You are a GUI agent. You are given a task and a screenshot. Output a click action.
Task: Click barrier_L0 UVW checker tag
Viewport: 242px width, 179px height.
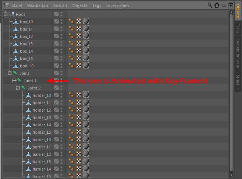(x=79, y=139)
